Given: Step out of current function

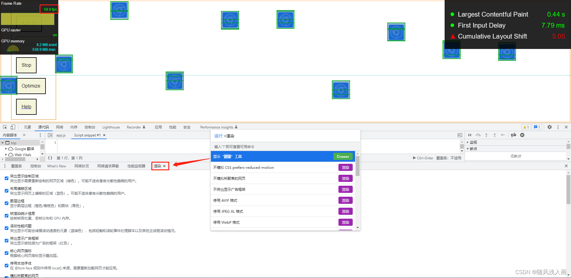Looking at the screenshot, I should 495,135.
